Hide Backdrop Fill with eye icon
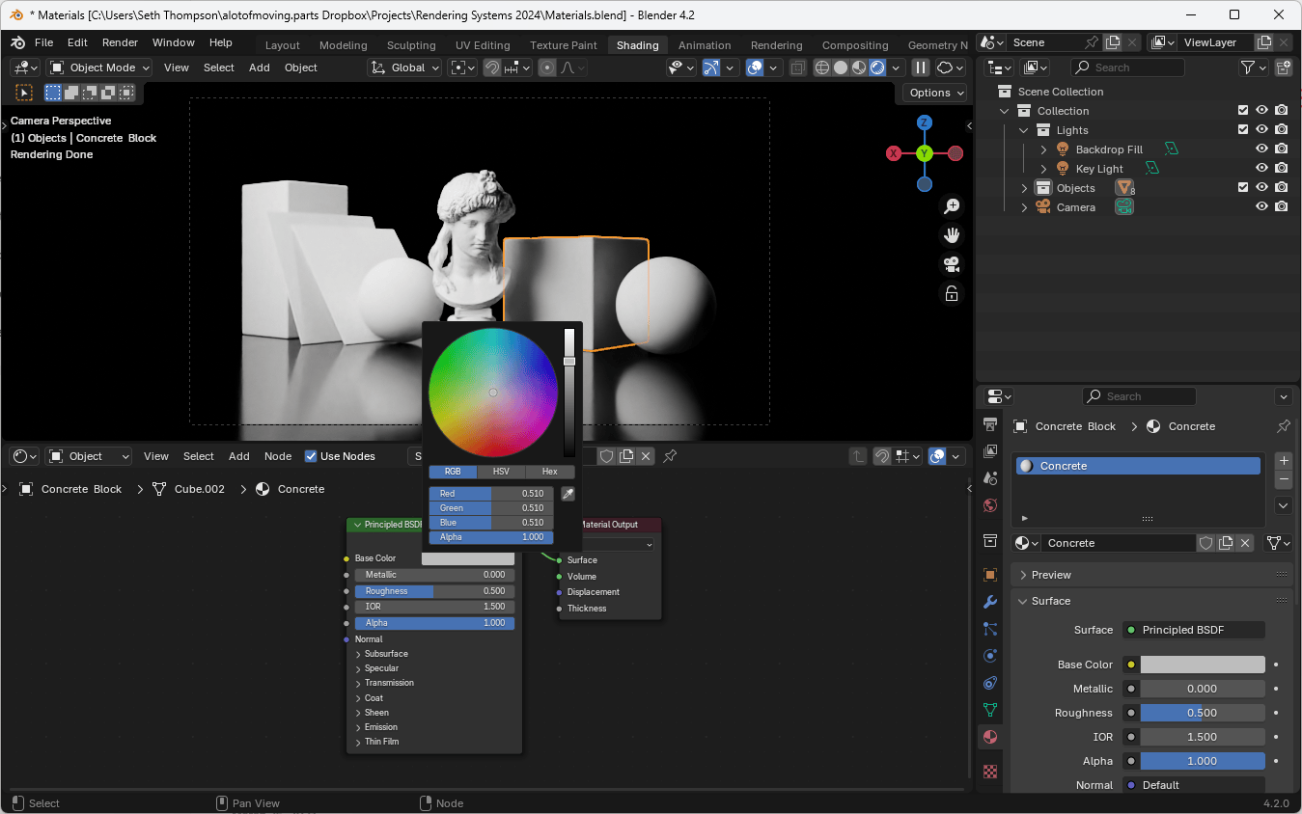Viewport: 1302px width, 814px height. [1261, 149]
